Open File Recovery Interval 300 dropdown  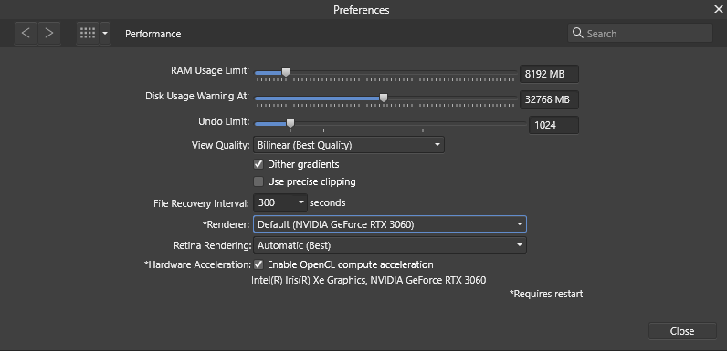pyautogui.click(x=280, y=202)
